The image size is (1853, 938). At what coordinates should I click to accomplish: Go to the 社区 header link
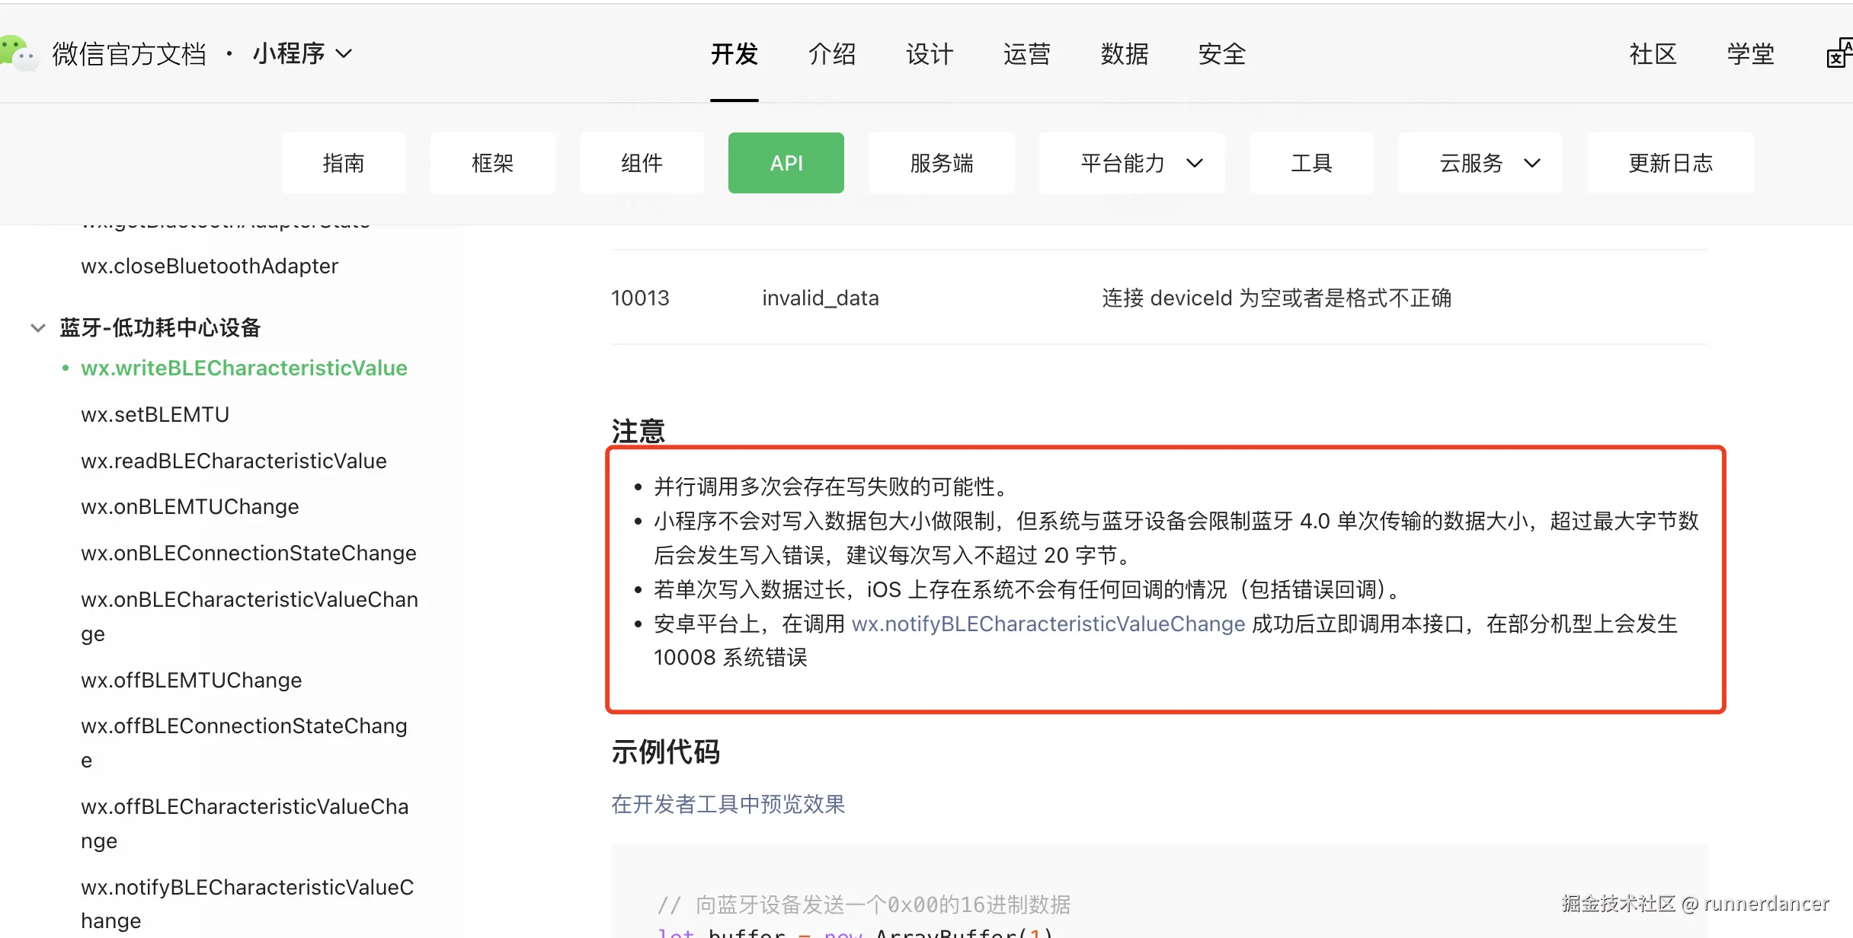(1653, 54)
